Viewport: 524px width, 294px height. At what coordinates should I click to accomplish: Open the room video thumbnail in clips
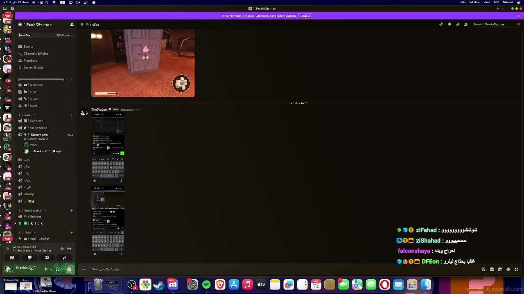pos(143,63)
